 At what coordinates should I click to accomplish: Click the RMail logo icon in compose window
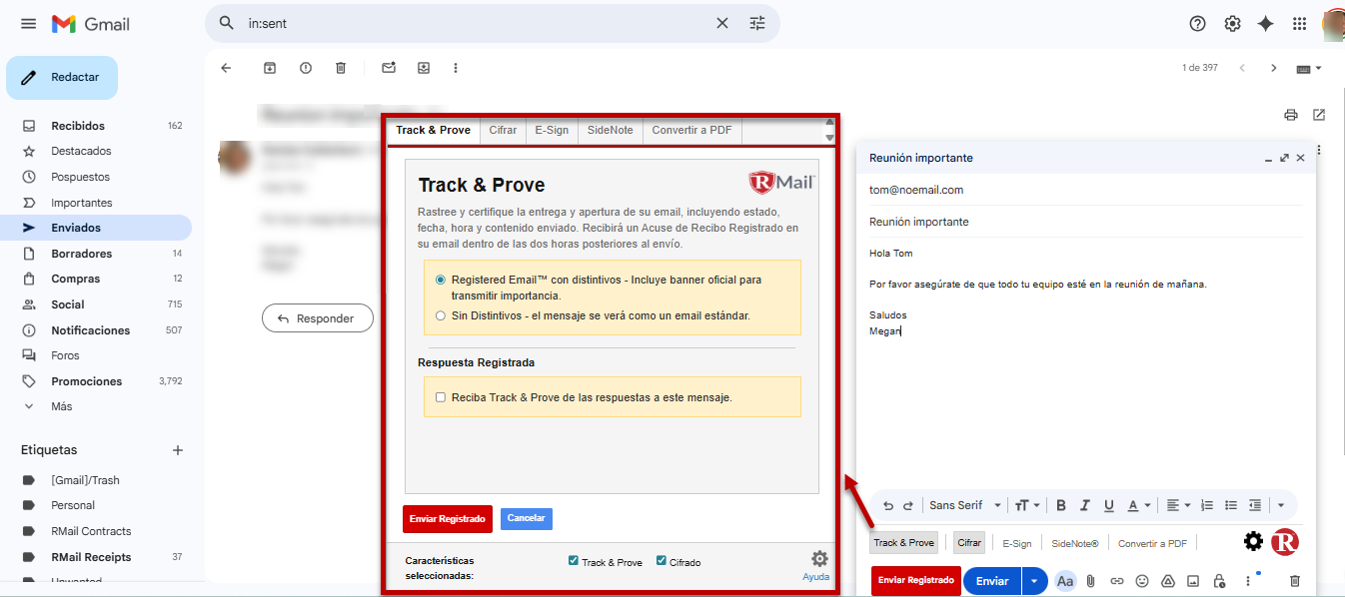click(1285, 542)
